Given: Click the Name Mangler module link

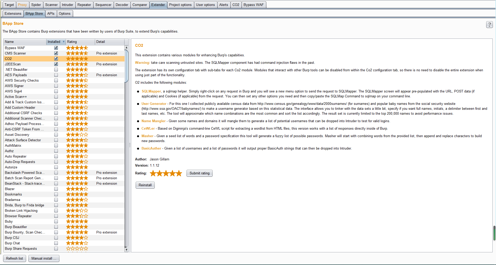Looking at the screenshot, I should point(153,121).
